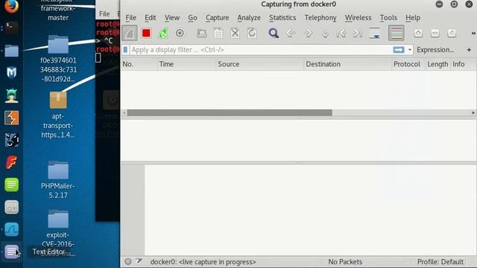Open the Tools menu
This screenshot has height=268, width=477.
[388, 18]
